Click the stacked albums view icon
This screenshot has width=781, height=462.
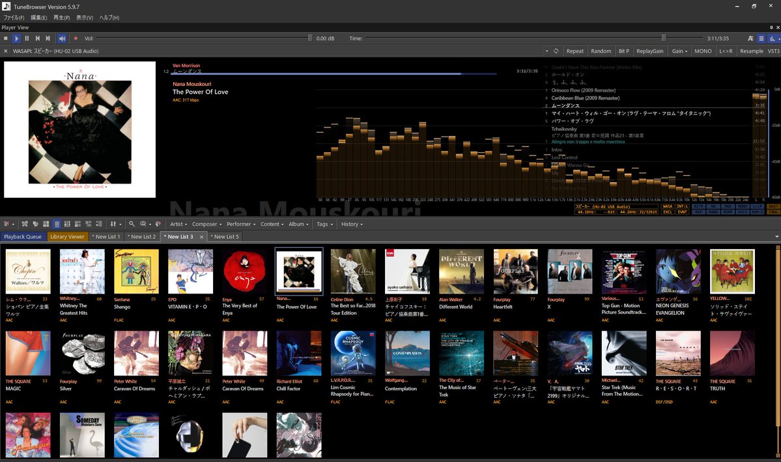point(35,224)
